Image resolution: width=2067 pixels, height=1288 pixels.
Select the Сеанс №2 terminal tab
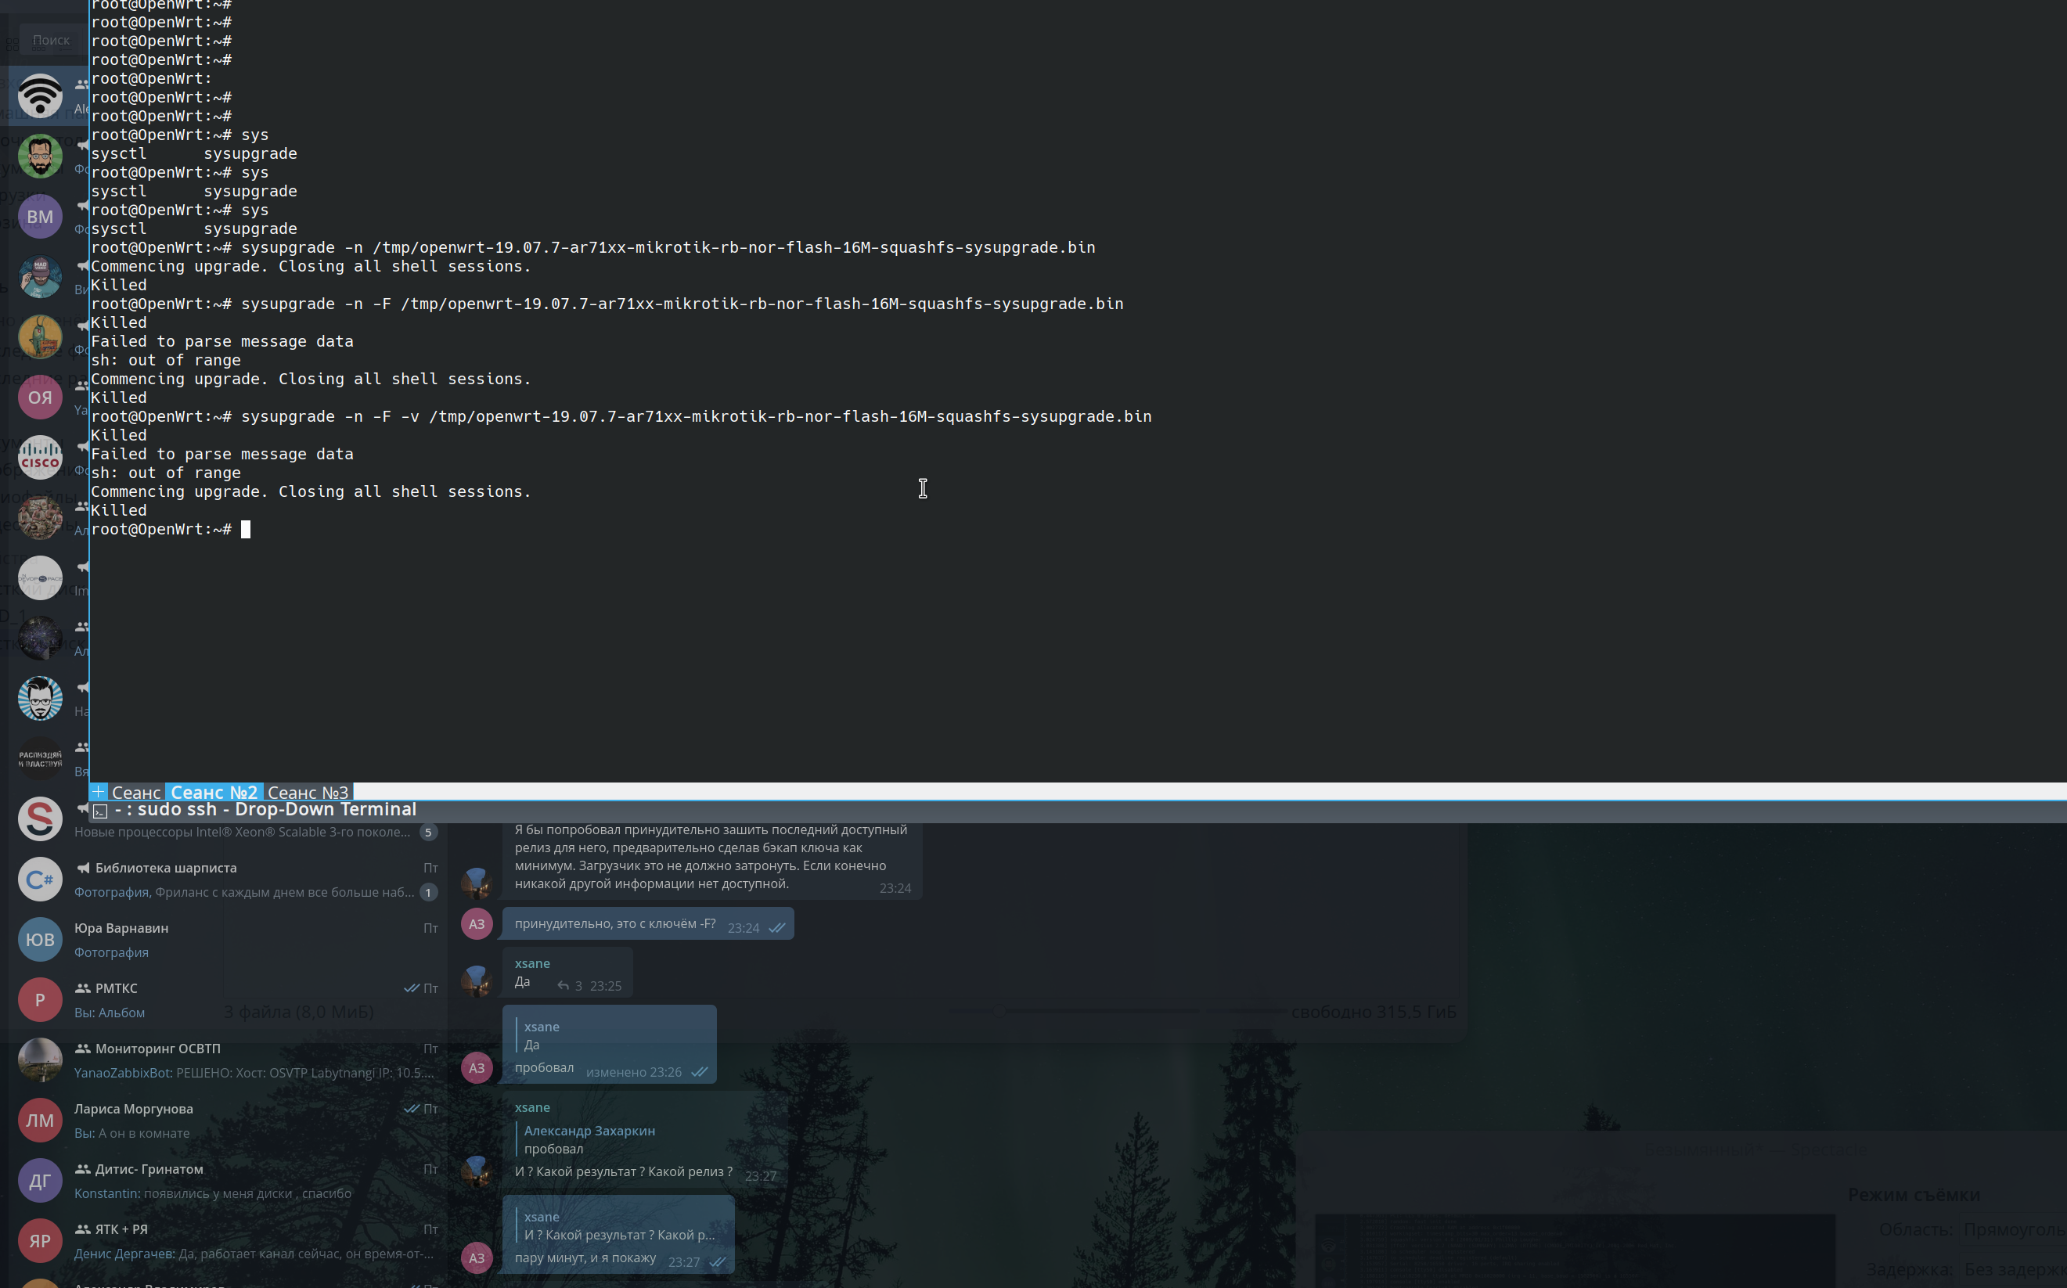point(214,792)
